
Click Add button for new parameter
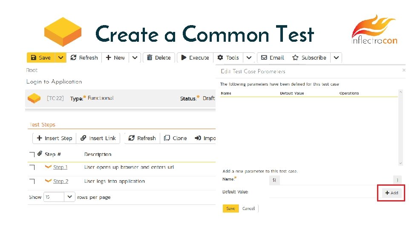391,193
